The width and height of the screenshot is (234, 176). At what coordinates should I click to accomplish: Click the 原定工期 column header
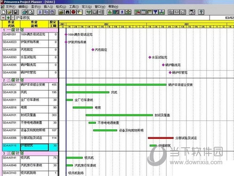click(x=53, y=24)
